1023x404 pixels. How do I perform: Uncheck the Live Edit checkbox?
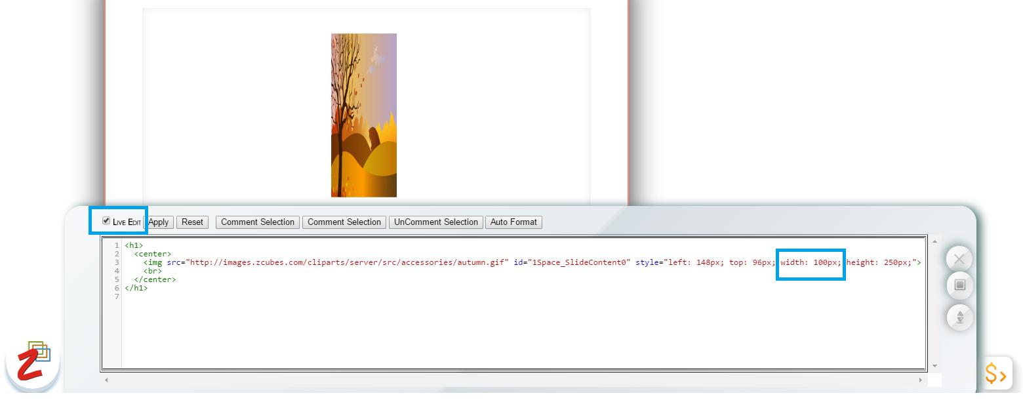click(x=106, y=221)
